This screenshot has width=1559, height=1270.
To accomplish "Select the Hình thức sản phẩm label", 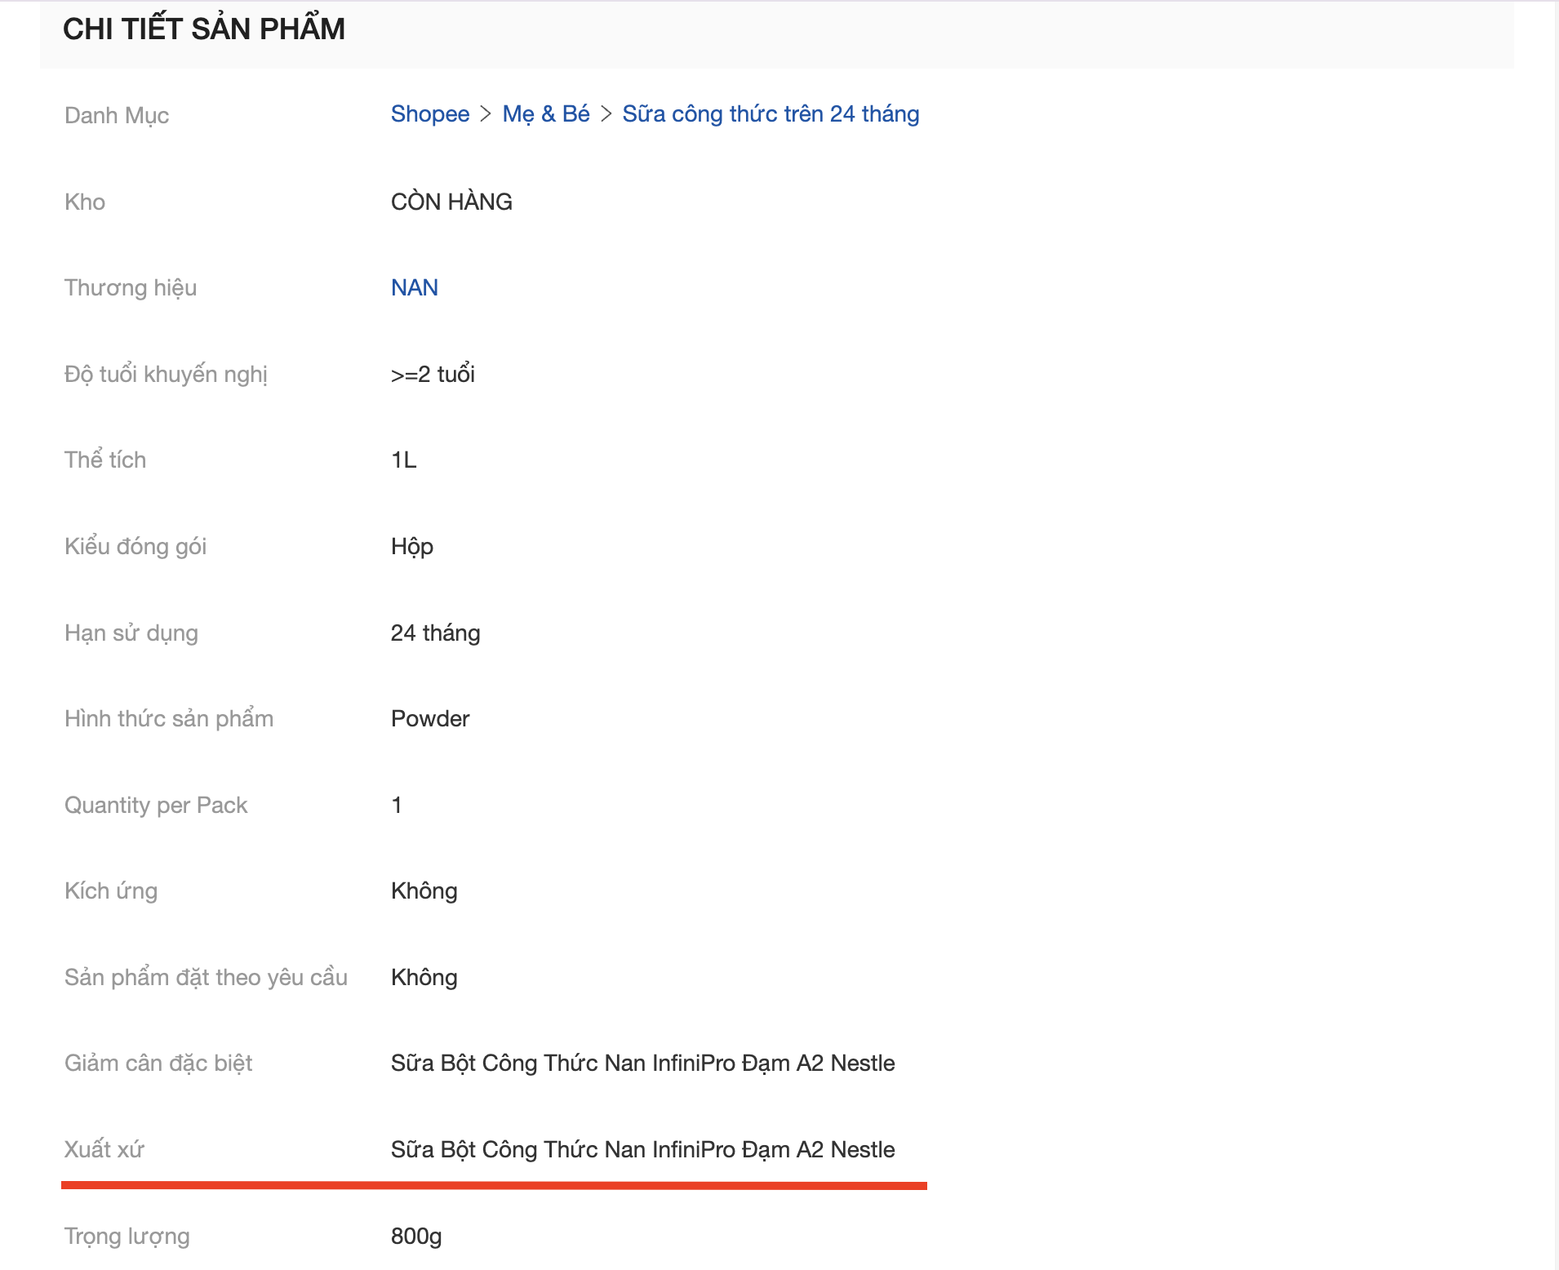I will point(169,718).
